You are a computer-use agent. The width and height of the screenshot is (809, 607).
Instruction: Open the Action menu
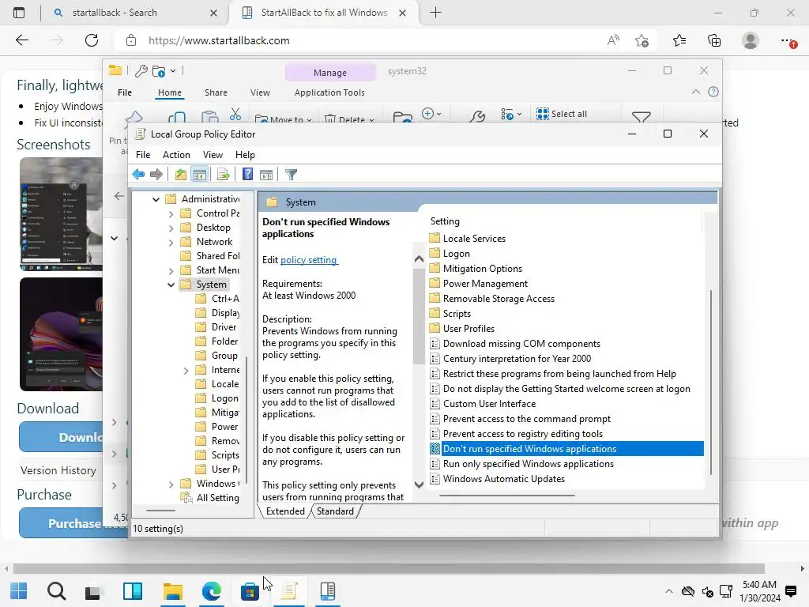pos(176,155)
